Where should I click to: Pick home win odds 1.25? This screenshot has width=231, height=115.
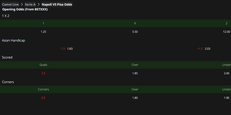(x=44, y=32)
